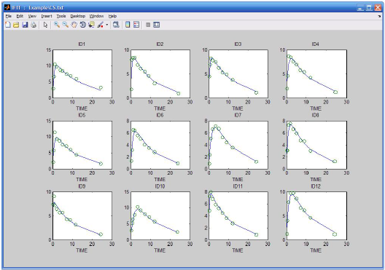Click the Link Plot toolbar icon
Viewport: 385px width, 270px height.
[116, 25]
